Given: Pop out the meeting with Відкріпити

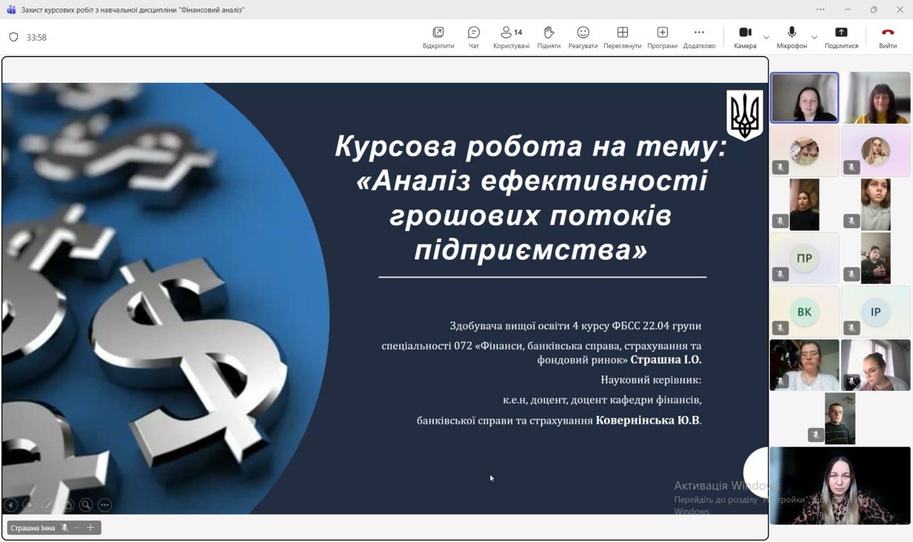Looking at the screenshot, I should [x=438, y=37].
